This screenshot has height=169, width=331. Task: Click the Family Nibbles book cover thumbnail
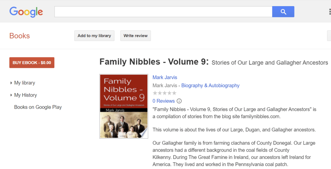coord(123,106)
